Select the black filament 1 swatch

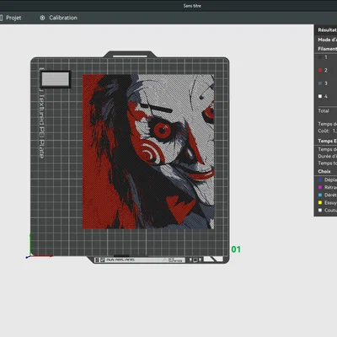pyautogui.click(x=320, y=57)
